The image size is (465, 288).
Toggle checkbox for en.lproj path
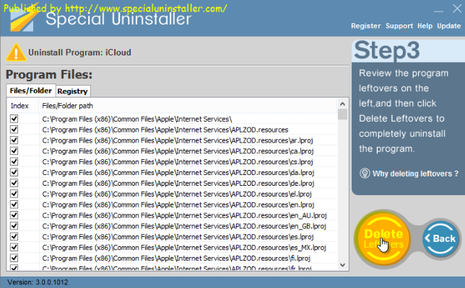click(14, 204)
